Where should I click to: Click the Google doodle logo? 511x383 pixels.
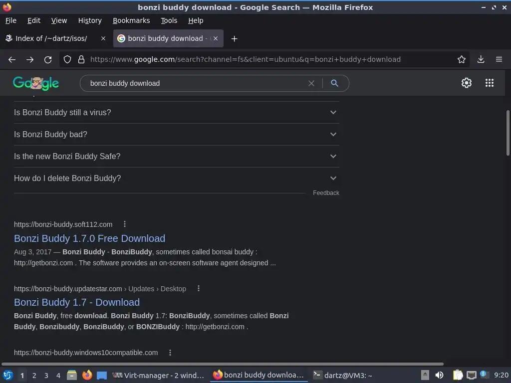(36, 83)
